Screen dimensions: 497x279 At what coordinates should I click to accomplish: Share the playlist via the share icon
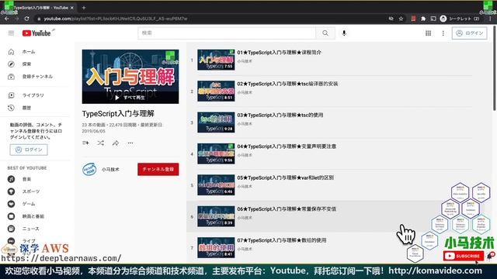click(116, 143)
